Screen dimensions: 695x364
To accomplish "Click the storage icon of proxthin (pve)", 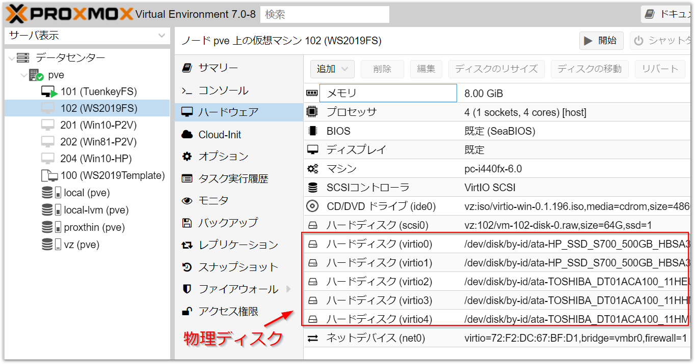I will 51,227.
